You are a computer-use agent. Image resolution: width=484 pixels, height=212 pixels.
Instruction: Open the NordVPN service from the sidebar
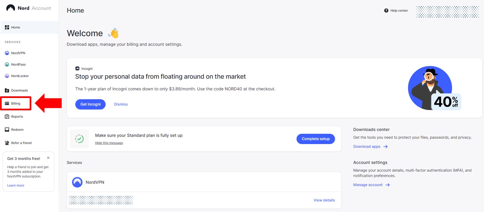coord(17,53)
